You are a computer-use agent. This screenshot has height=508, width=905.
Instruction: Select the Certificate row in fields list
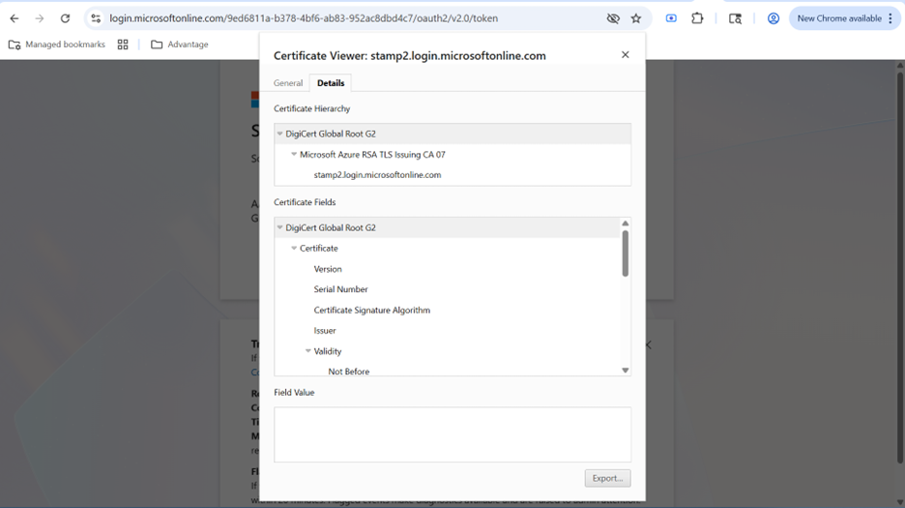point(319,248)
